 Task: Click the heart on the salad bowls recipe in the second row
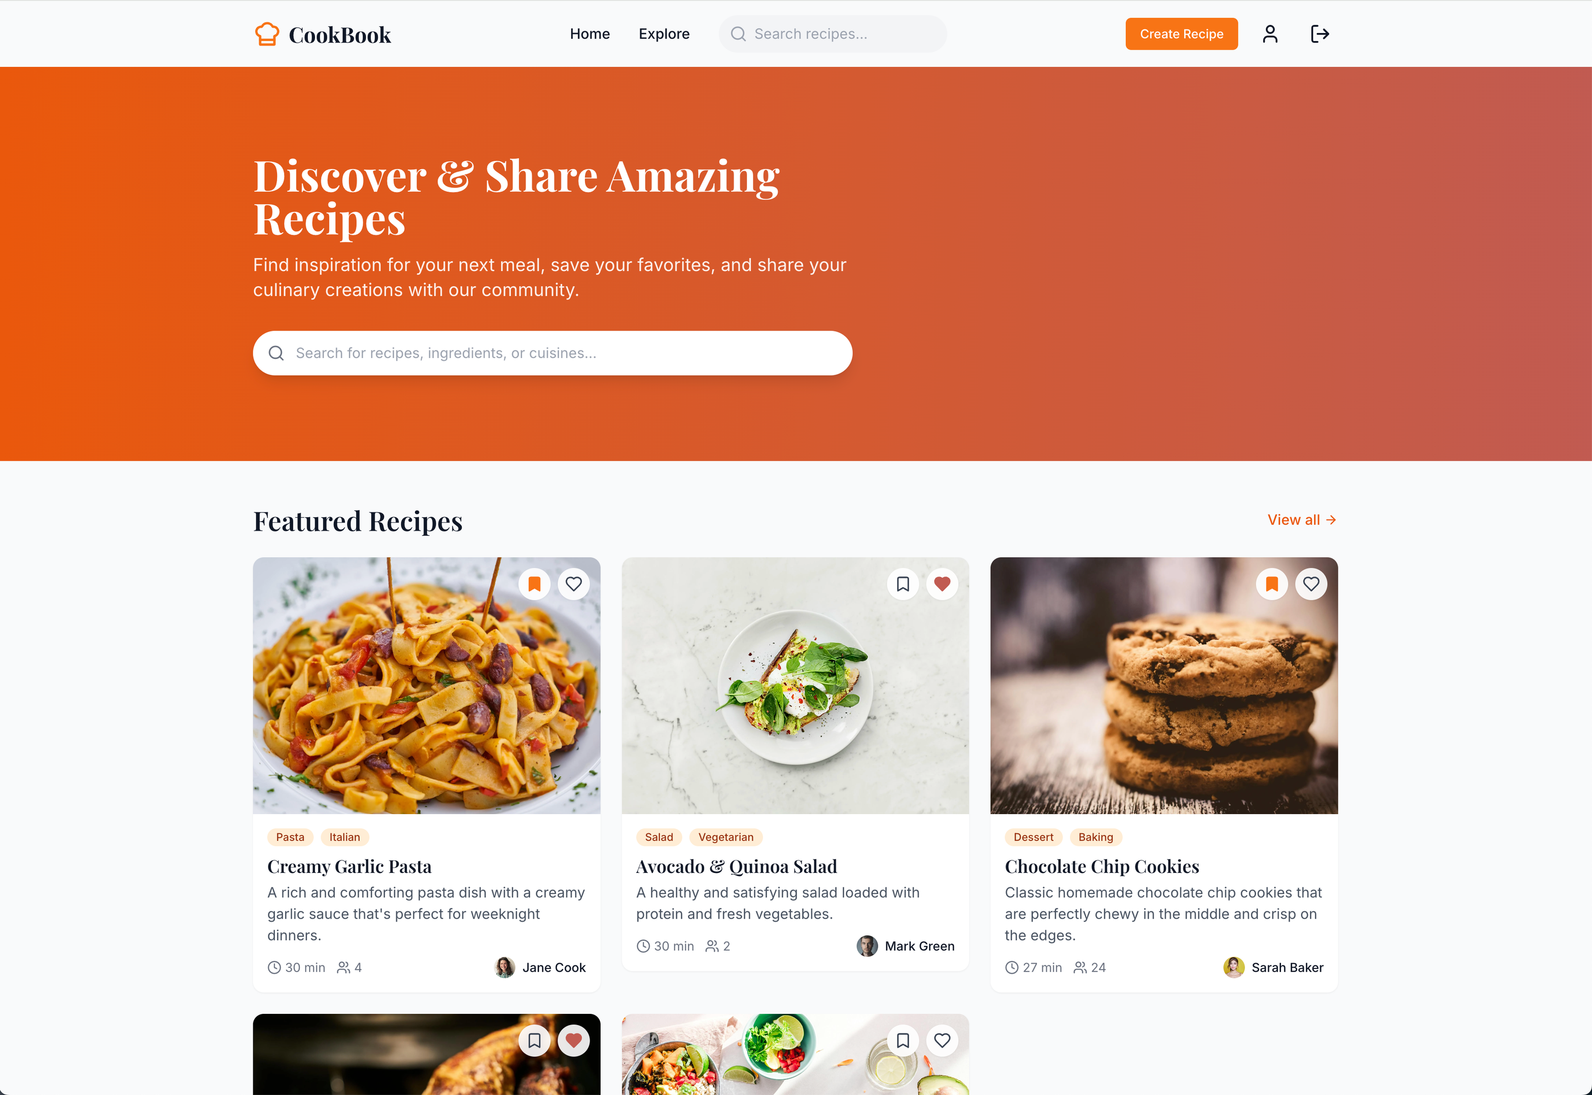[942, 1041]
